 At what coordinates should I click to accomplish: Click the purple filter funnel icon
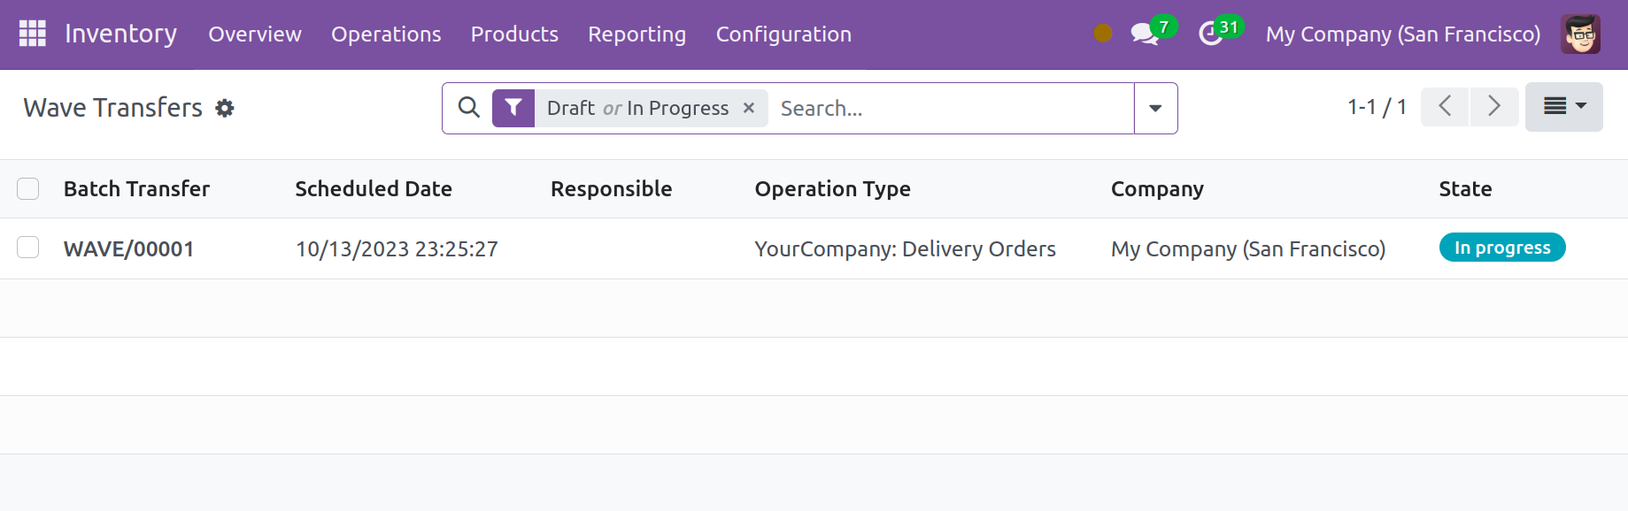pos(513,108)
